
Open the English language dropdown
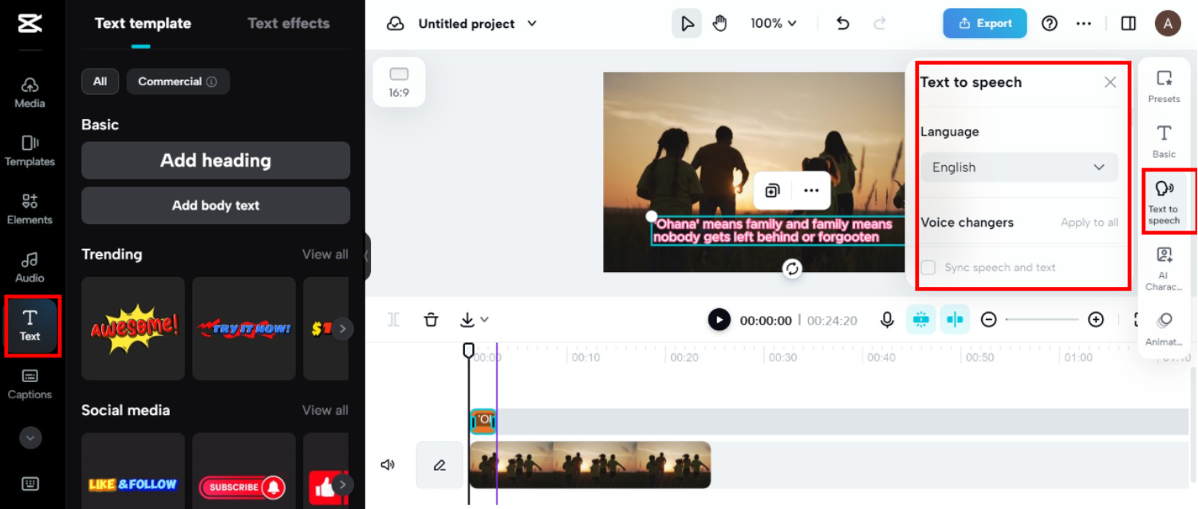pos(1019,168)
